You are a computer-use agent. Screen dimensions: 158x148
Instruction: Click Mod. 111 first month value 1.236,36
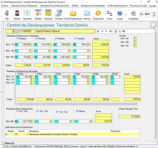pyautogui.click(x=25, y=77)
